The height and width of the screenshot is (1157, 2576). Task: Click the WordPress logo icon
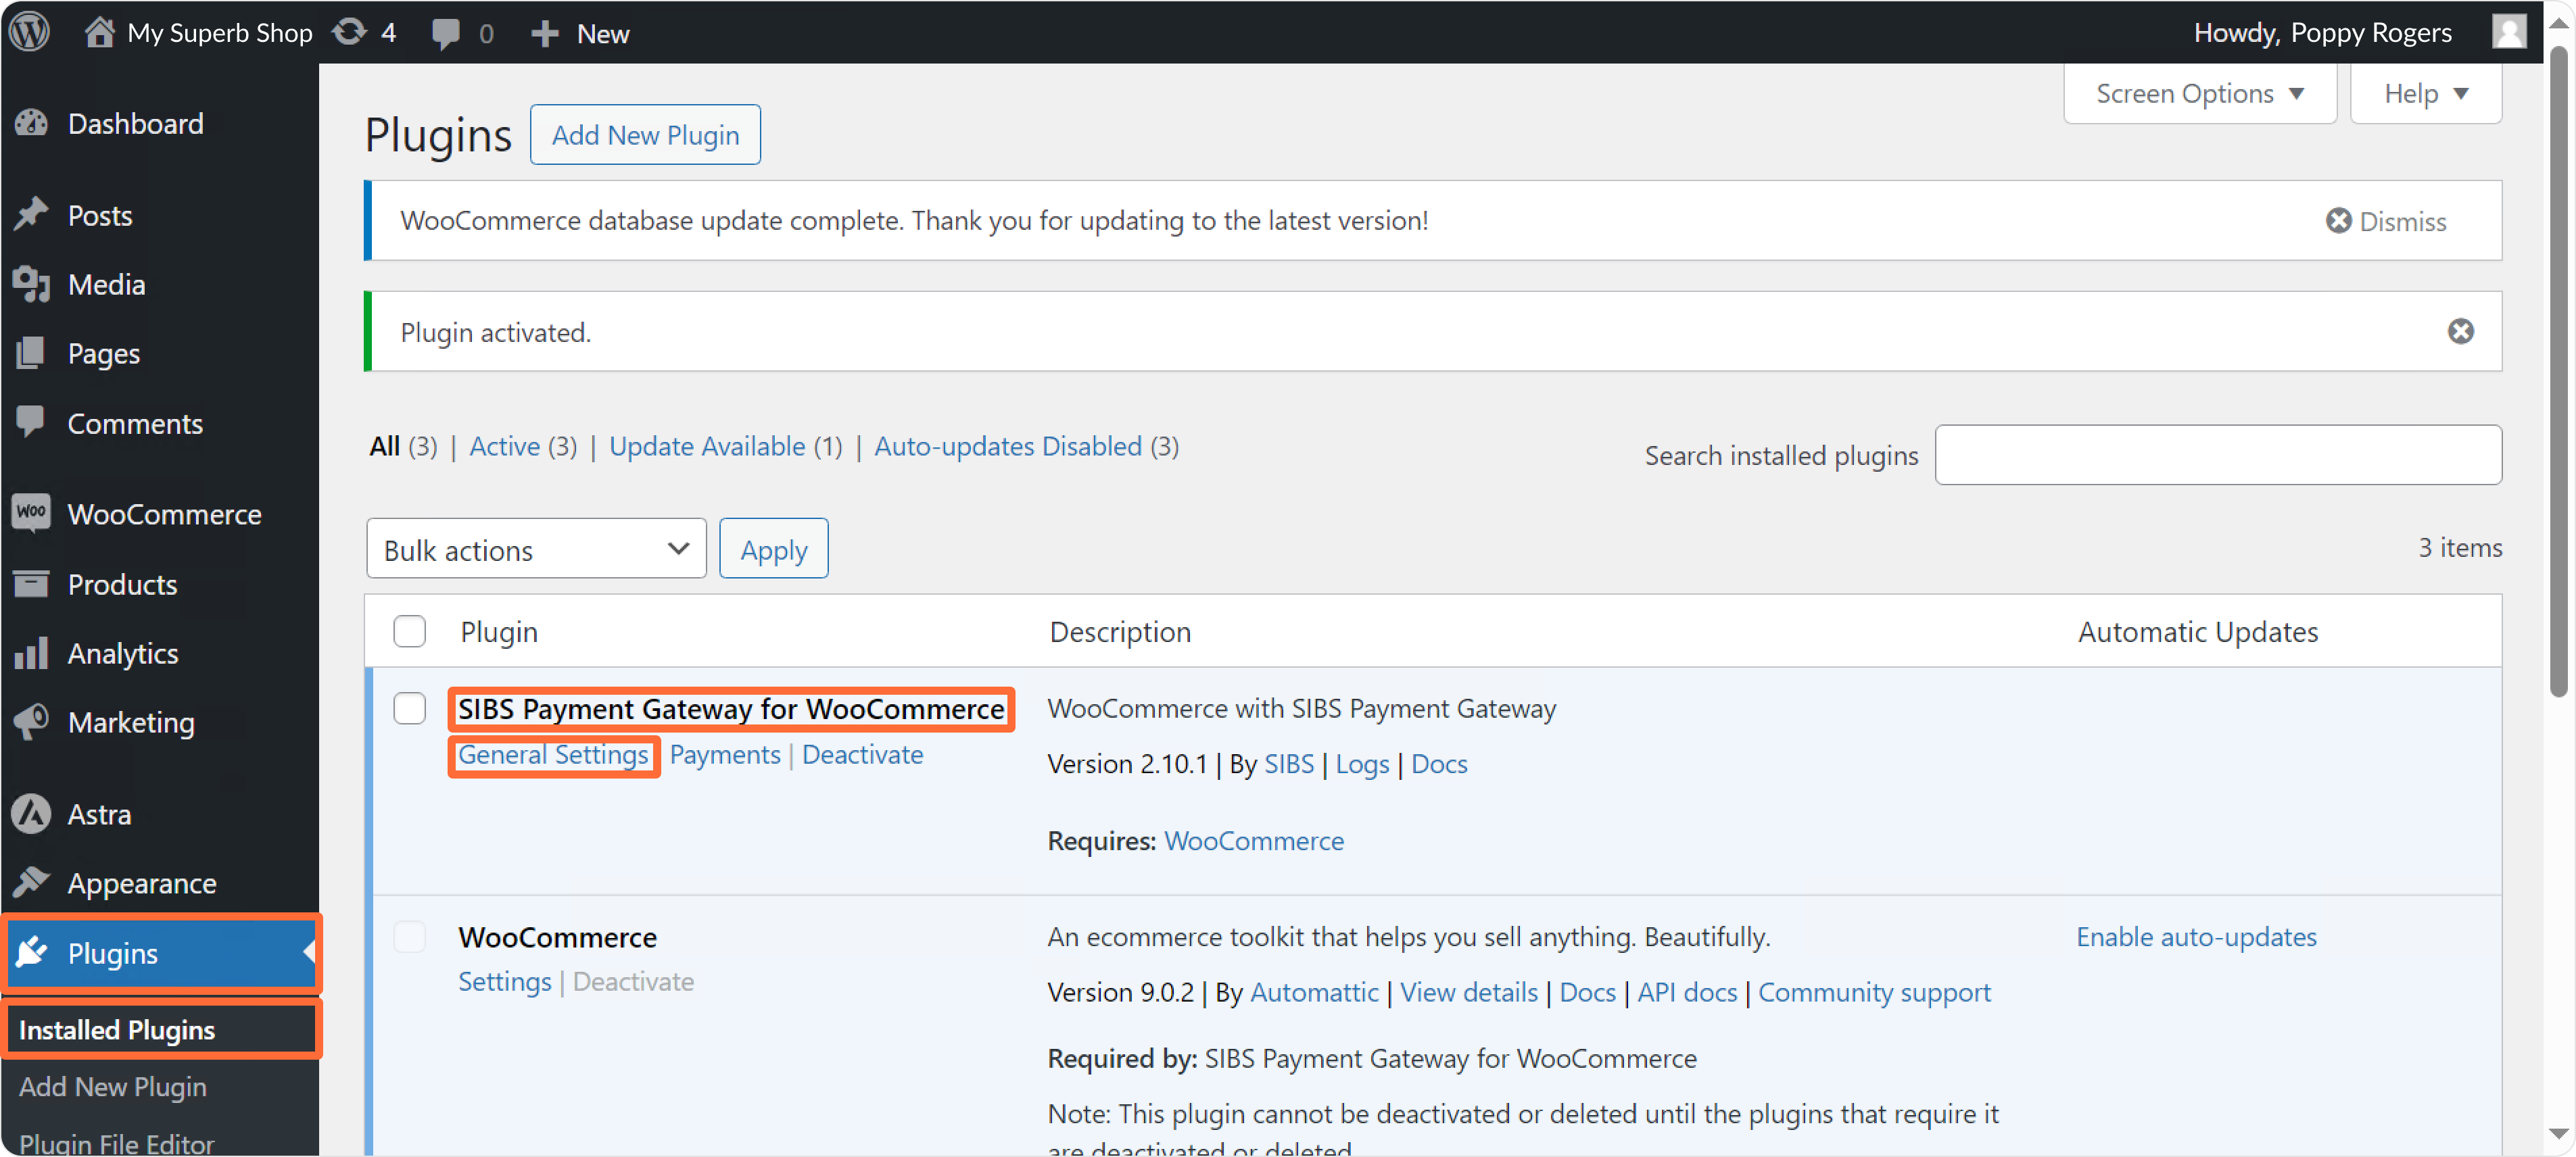[x=30, y=32]
